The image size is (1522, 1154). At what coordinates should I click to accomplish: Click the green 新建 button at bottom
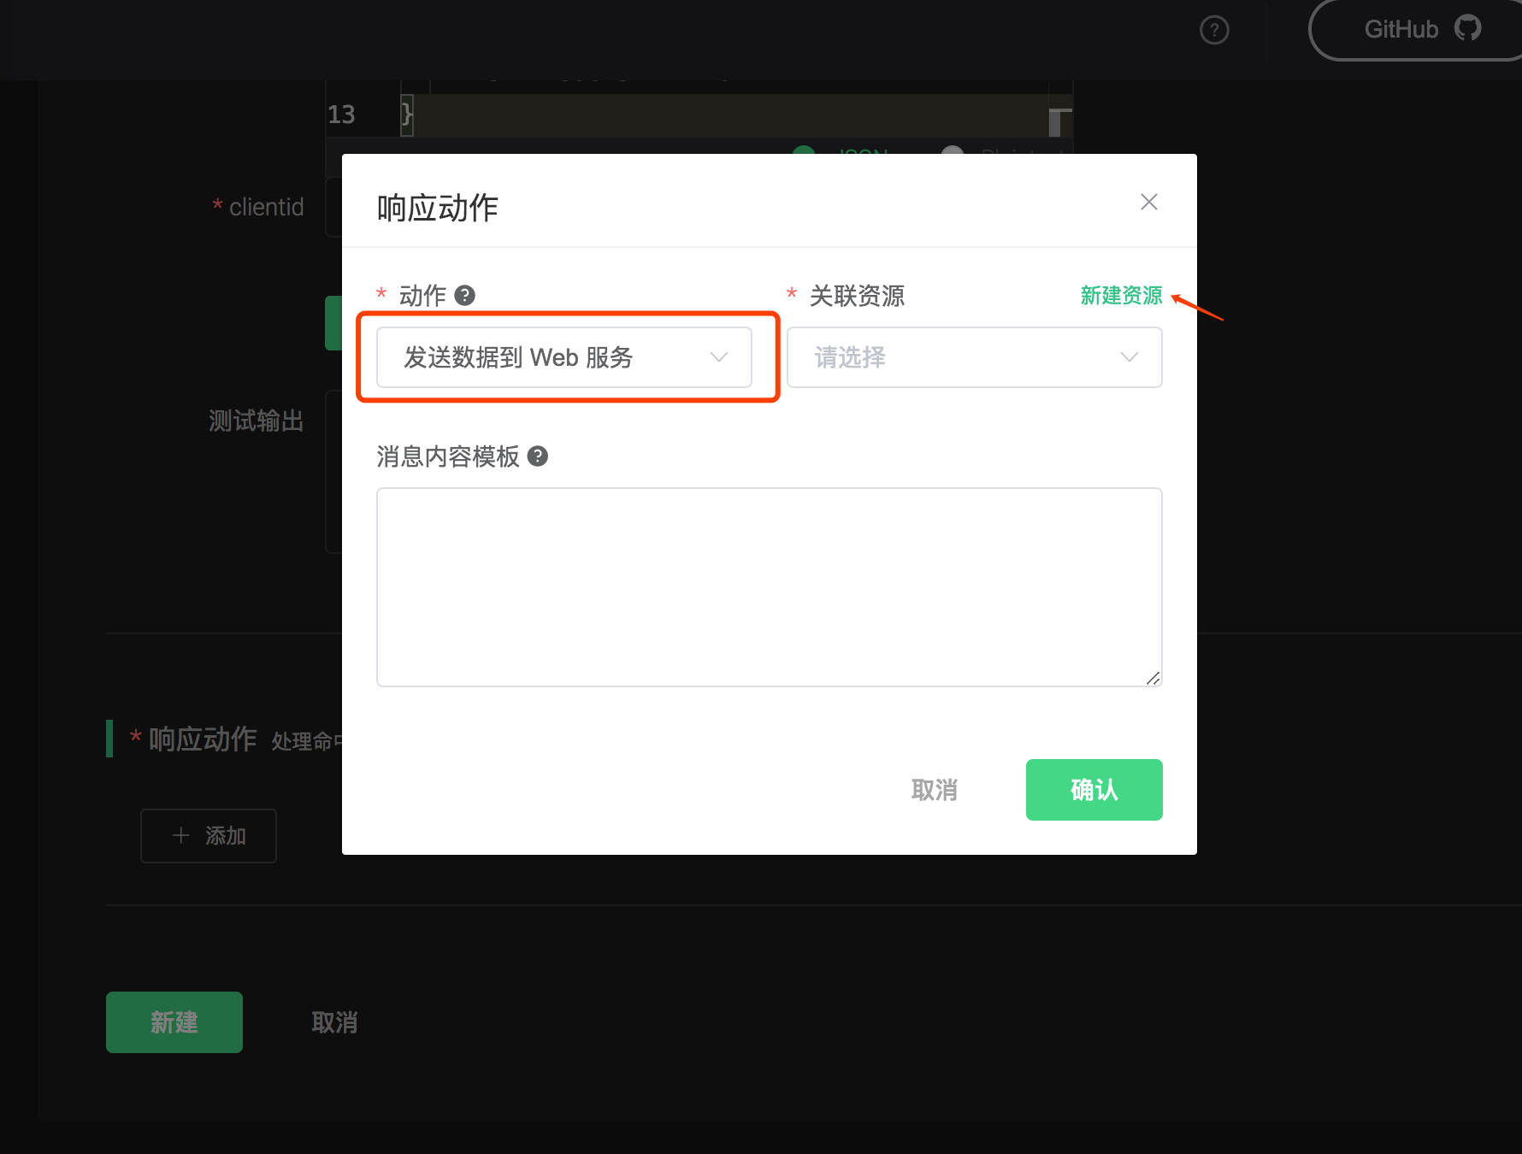tap(174, 1022)
